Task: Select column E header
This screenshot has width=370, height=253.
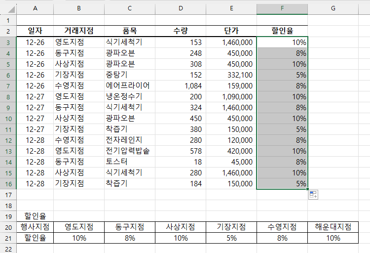Action: [x=231, y=8]
